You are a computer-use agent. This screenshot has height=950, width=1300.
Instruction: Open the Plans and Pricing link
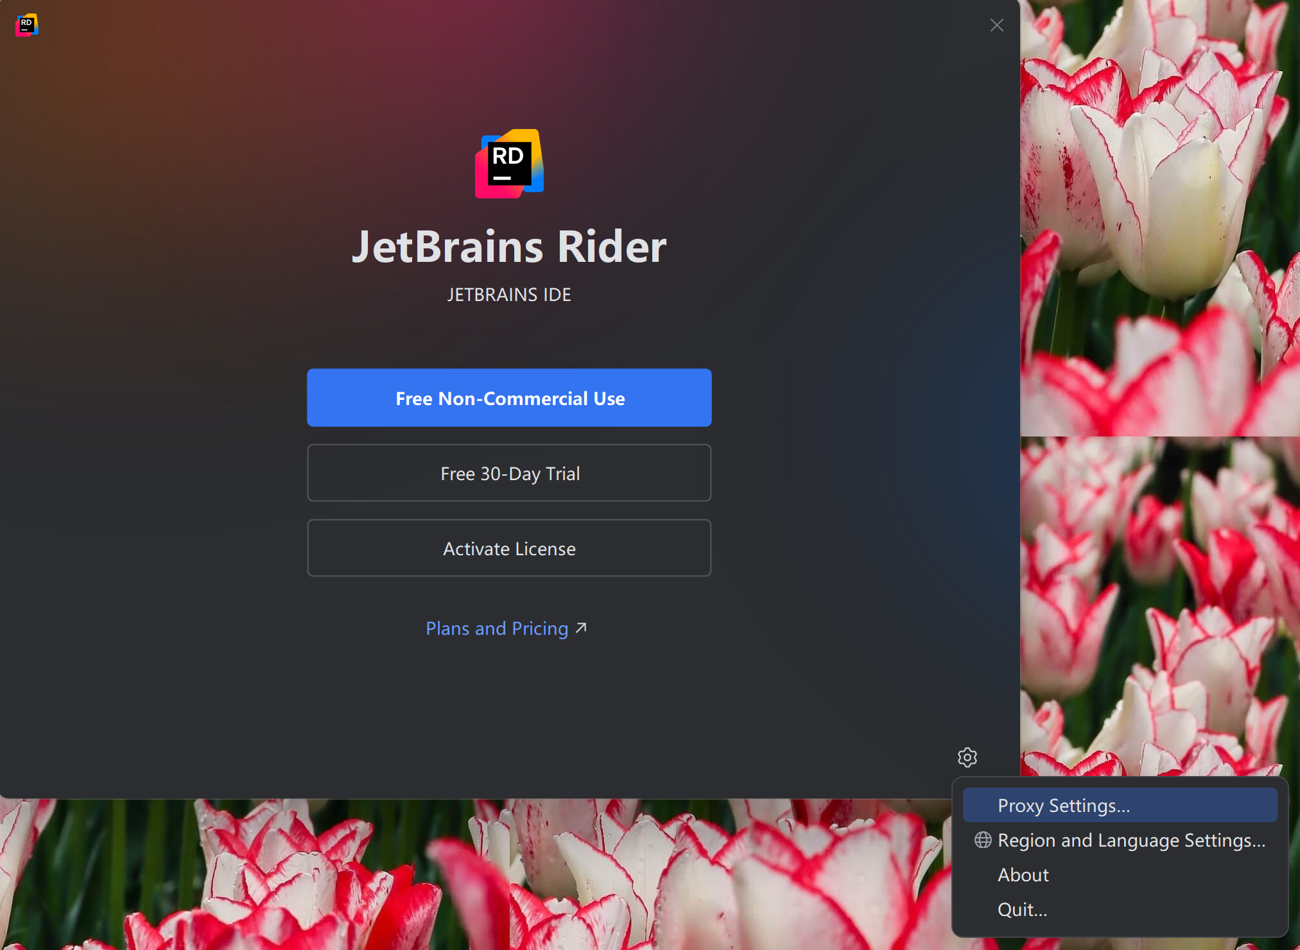click(x=497, y=628)
